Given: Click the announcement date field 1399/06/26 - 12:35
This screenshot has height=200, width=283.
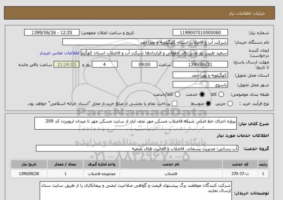Looking at the screenshot, I should tap(52, 32).
